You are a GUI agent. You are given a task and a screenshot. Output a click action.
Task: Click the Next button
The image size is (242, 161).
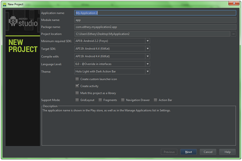click(189, 152)
